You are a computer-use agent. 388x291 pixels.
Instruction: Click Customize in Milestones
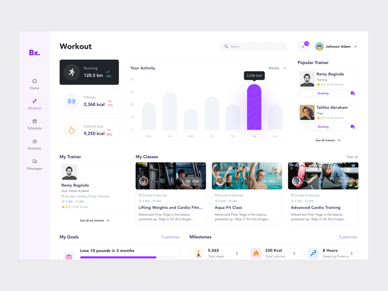pyautogui.click(x=348, y=237)
